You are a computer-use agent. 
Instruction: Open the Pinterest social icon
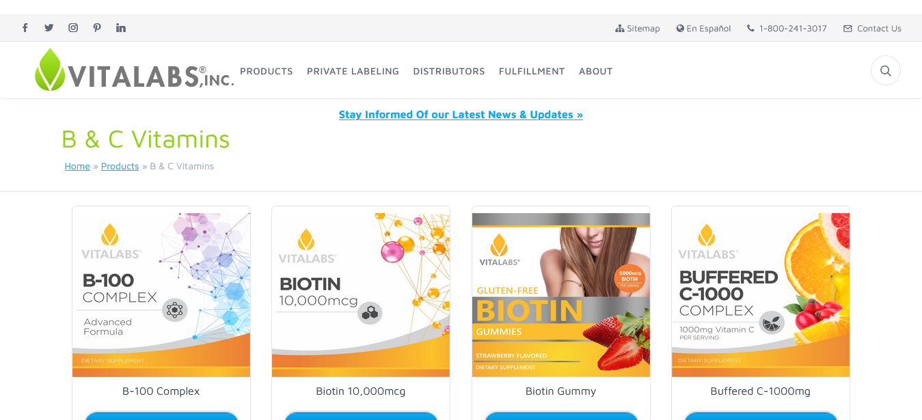tap(97, 28)
